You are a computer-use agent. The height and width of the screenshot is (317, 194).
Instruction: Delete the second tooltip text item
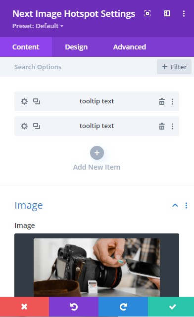162,126
